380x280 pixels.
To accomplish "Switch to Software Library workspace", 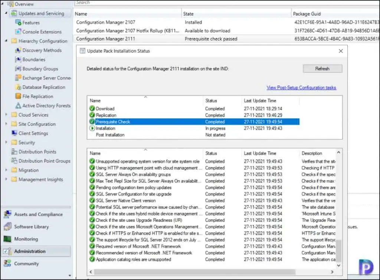I will (x=36, y=227).
